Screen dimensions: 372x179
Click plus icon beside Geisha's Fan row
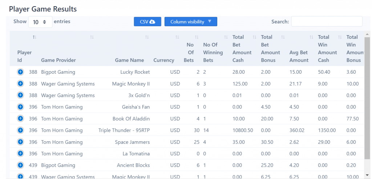click(20, 107)
